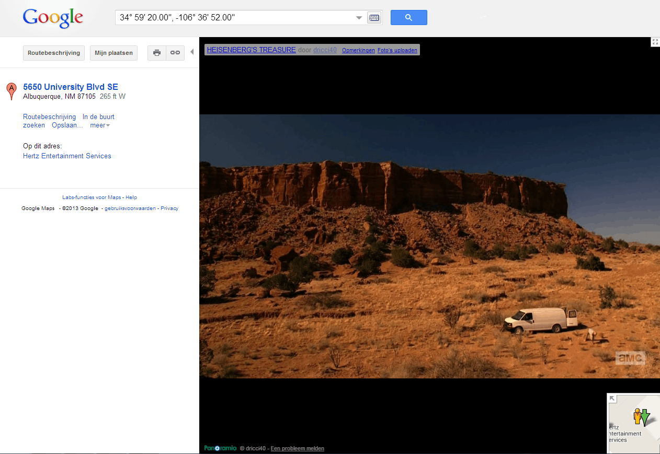Click the Panoramio logo

click(x=220, y=448)
